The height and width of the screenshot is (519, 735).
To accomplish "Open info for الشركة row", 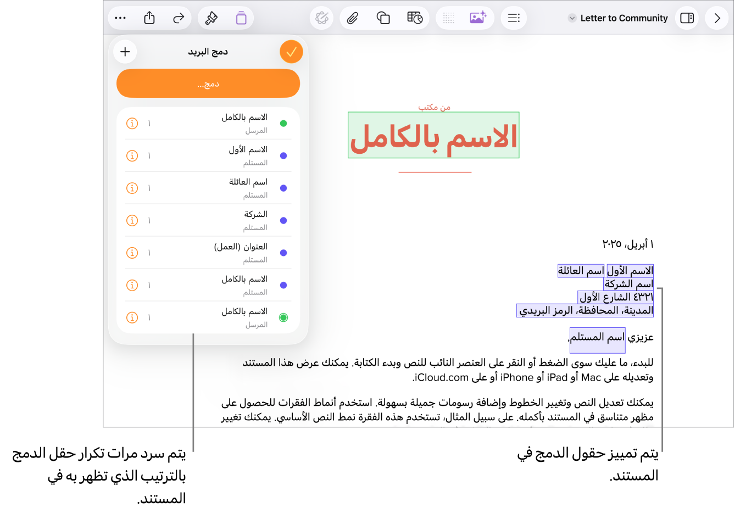I will [132, 220].
